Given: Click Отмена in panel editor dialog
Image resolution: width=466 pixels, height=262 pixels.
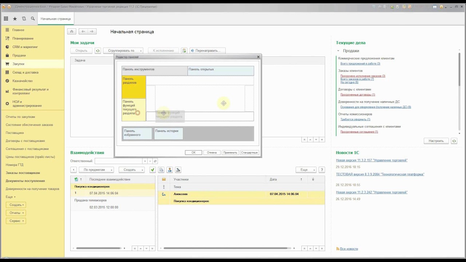Looking at the screenshot, I should [212, 152].
